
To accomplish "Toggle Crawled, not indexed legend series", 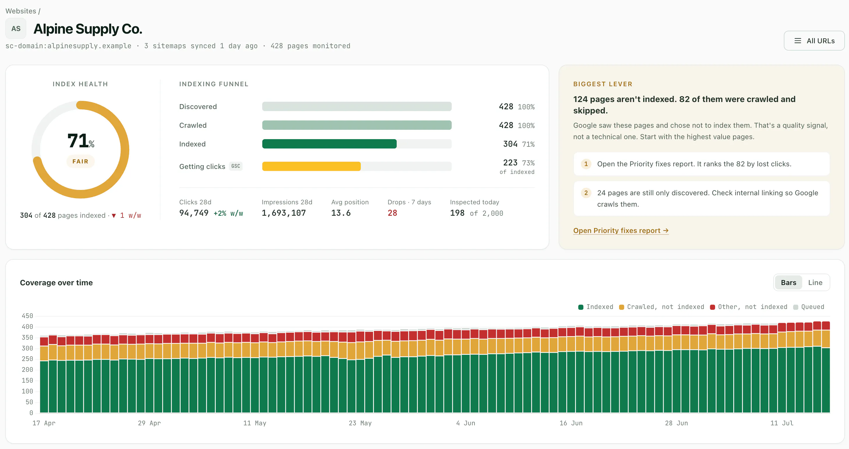I will pyautogui.click(x=662, y=307).
